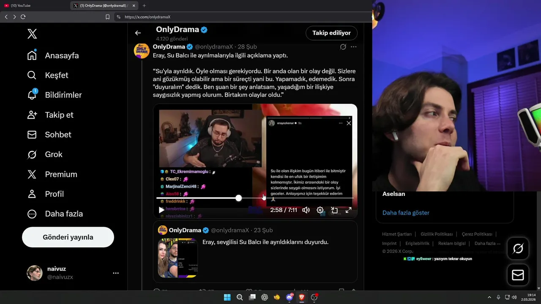541x304 pixels.
Task: Open Grok from the sidebar
Action: click(44, 155)
